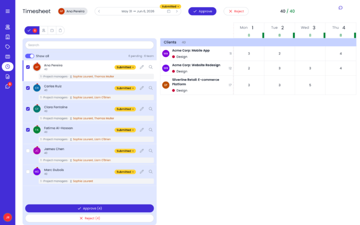Inspect Marc Dubois's timesheet with magnifier icon
This screenshot has width=360, height=225.
[151, 172]
